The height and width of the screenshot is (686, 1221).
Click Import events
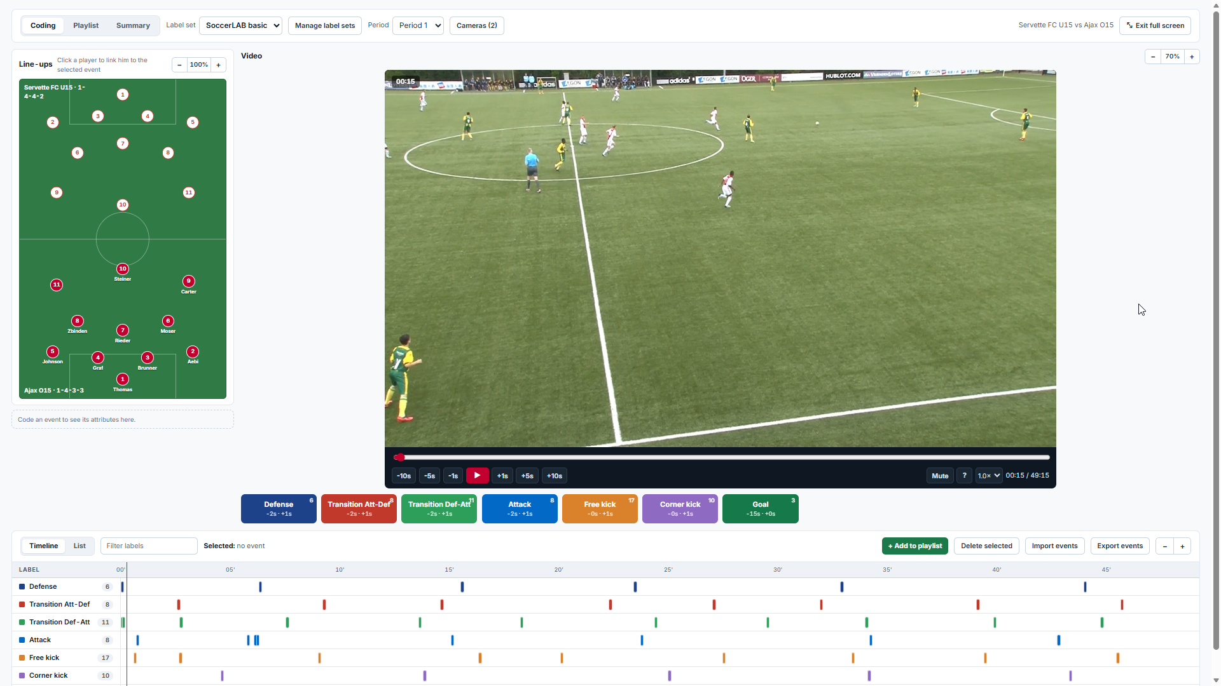pyautogui.click(x=1054, y=546)
